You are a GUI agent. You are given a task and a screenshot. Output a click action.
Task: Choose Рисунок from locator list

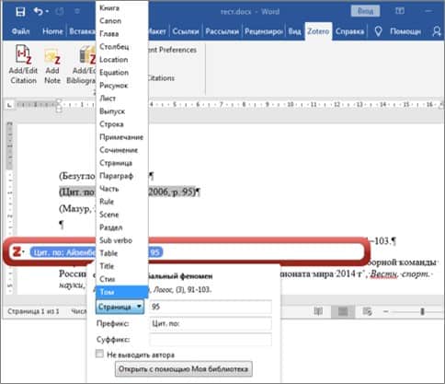[x=122, y=86]
